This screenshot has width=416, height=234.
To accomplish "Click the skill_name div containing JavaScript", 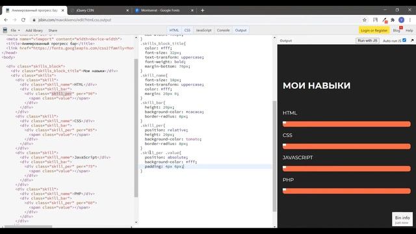I will coord(65,157).
